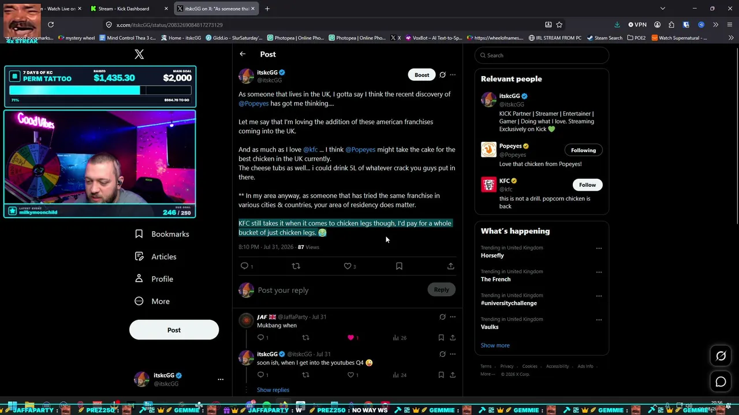Open more options on JaffaParty reply
The width and height of the screenshot is (739, 415).
[x=453, y=316]
